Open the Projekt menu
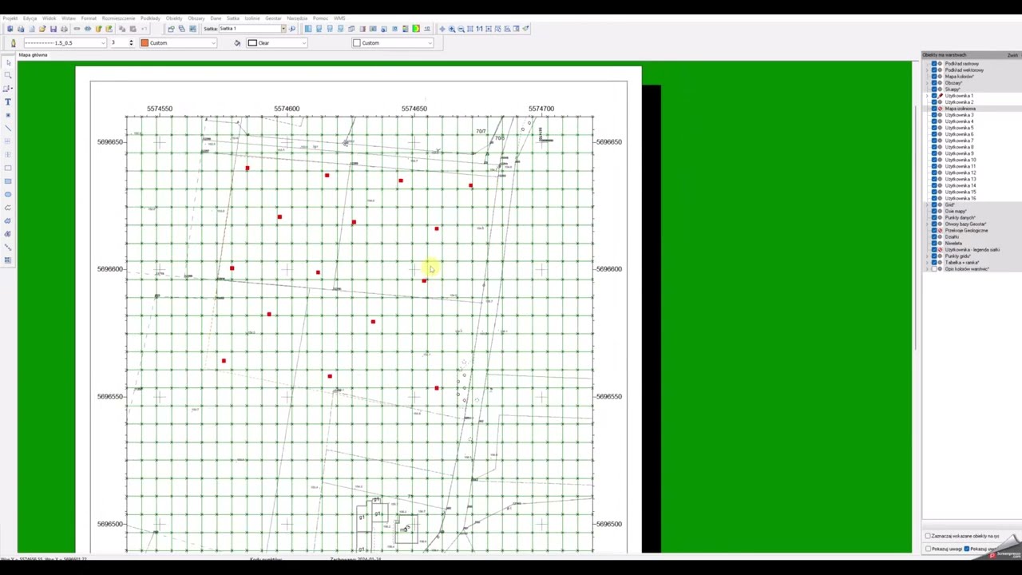The height and width of the screenshot is (575, 1022). coord(10,18)
